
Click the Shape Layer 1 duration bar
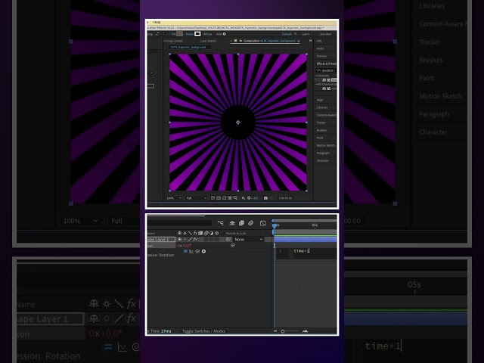[x=306, y=239]
